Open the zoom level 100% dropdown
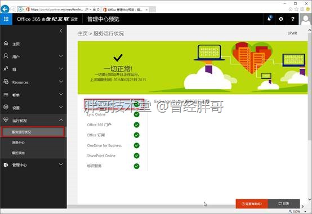 point(305,211)
